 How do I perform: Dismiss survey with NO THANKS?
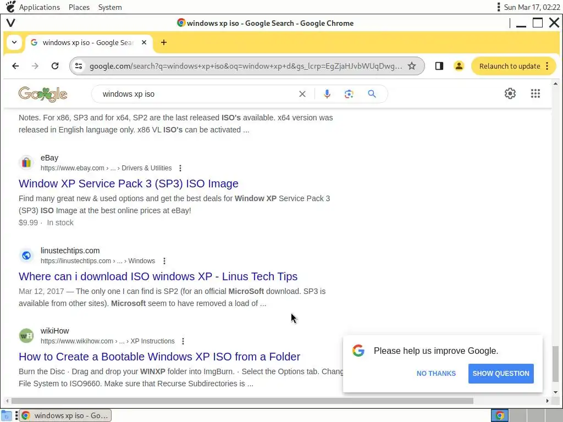(x=436, y=374)
